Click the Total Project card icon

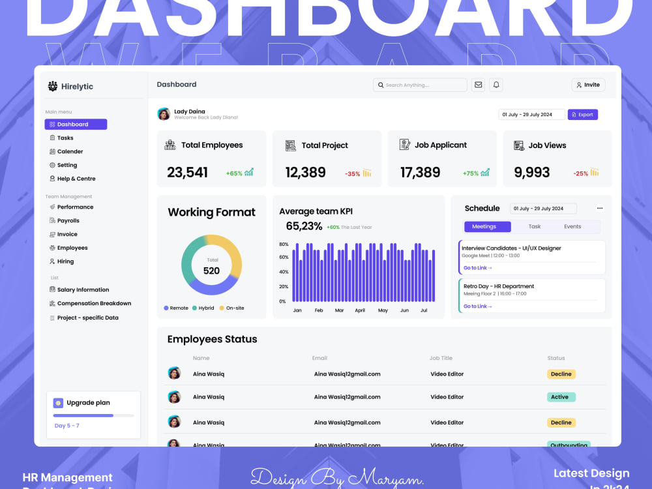coord(290,145)
